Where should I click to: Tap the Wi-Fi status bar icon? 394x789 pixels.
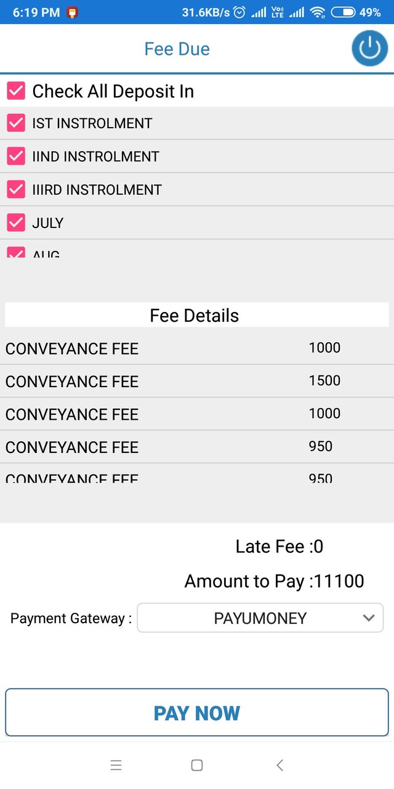(317, 12)
